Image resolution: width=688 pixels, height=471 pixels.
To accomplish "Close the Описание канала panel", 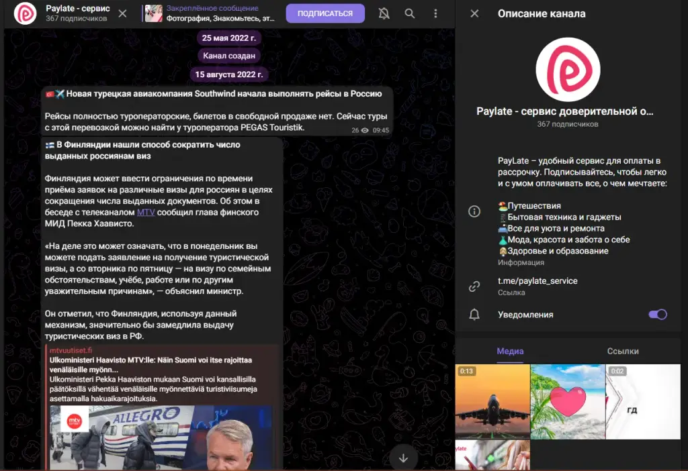I will tap(474, 13).
